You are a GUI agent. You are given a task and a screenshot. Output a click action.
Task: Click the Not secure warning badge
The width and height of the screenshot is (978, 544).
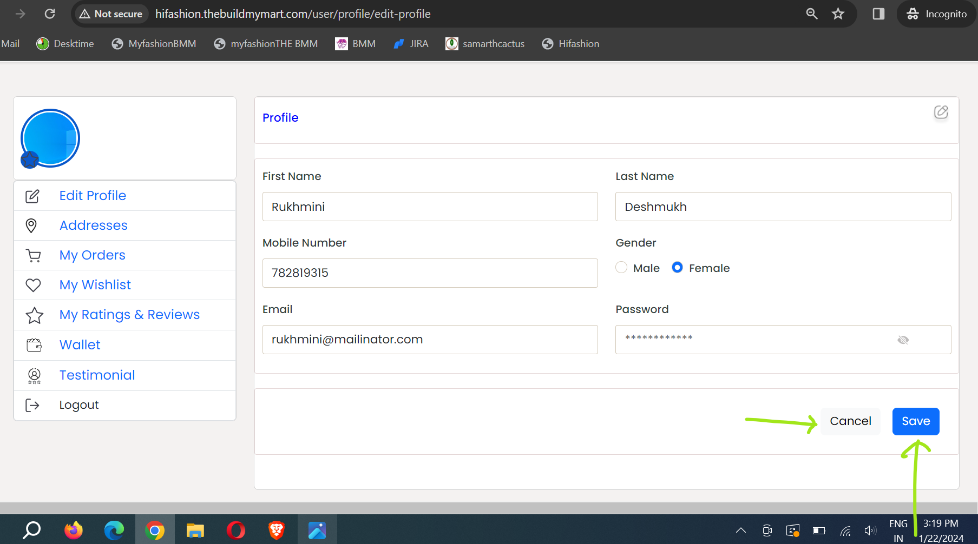click(x=111, y=14)
